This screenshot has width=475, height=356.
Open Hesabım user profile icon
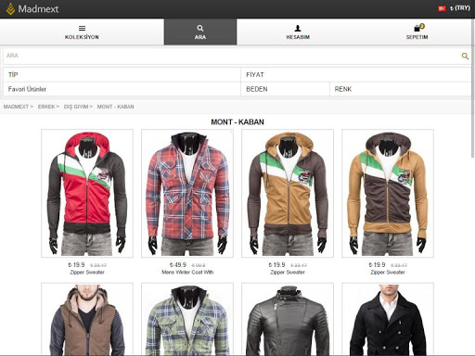click(298, 28)
